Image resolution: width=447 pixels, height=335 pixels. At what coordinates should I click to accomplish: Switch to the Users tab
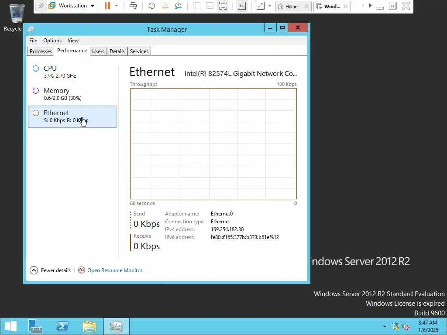click(x=98, y=51)
